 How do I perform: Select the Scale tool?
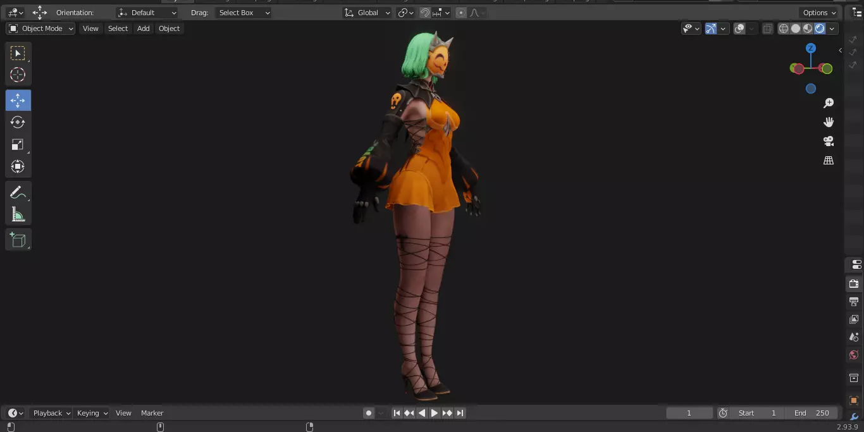point(18,145)
